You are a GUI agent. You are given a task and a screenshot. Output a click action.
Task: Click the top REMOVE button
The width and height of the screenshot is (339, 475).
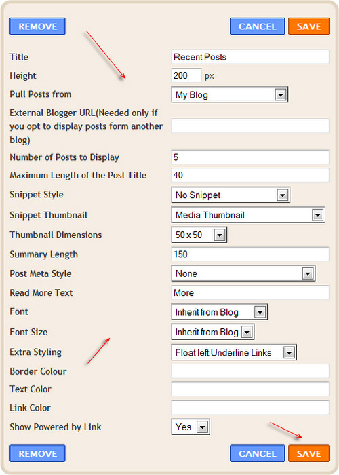[37, 26]
